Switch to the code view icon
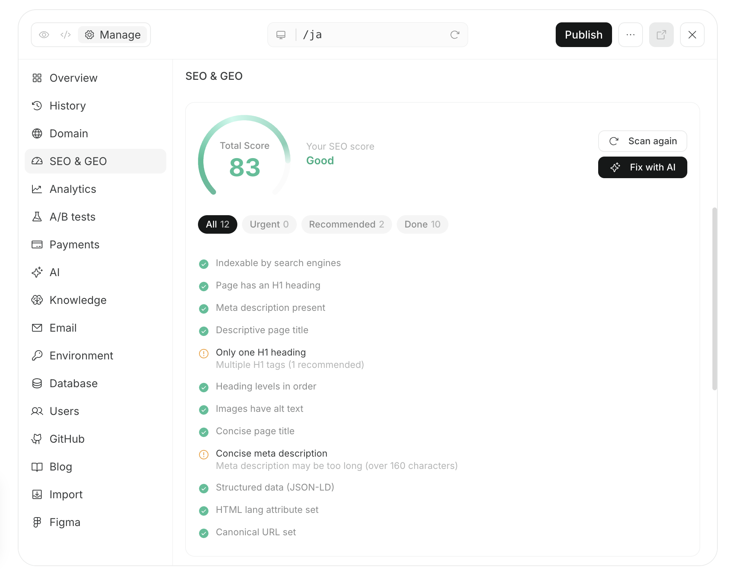The height and width of the screenshot is (580, 734). click(x=66, y=35)
